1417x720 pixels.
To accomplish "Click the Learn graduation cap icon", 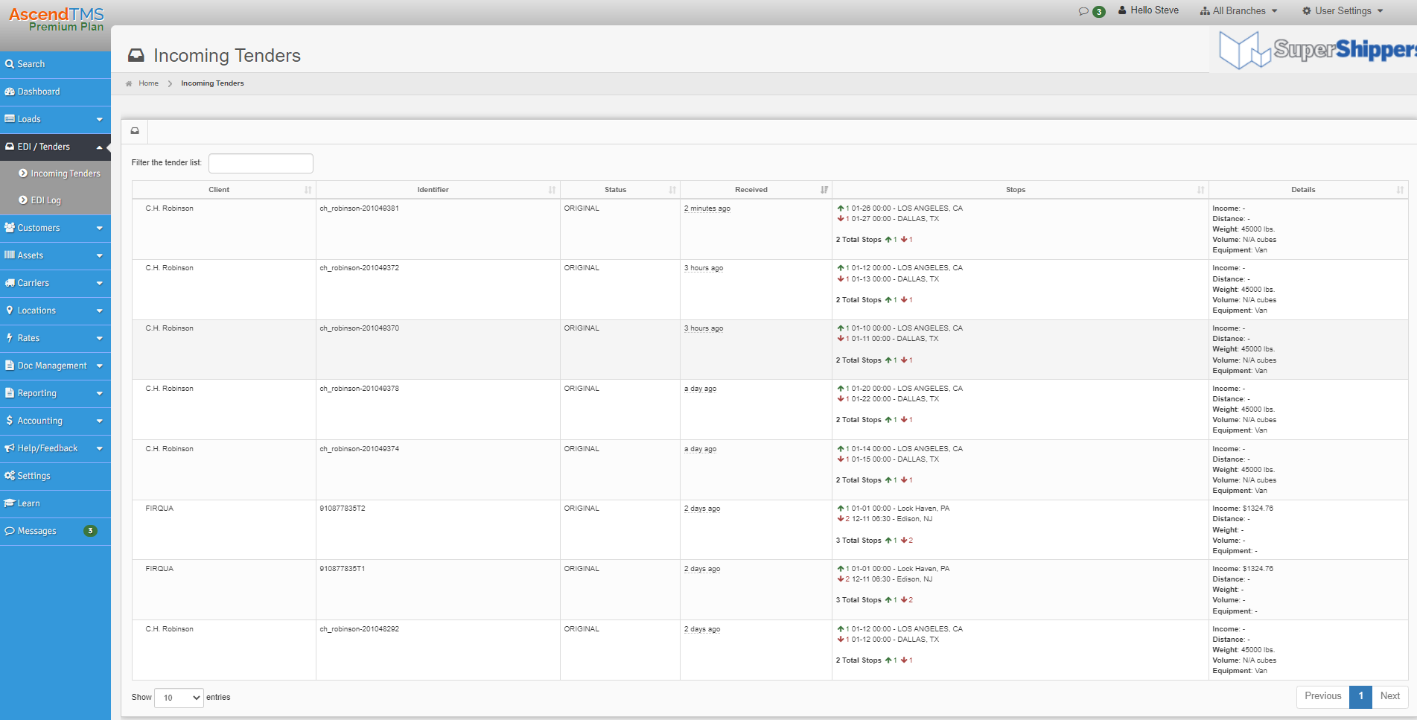I will click(10, 503).
